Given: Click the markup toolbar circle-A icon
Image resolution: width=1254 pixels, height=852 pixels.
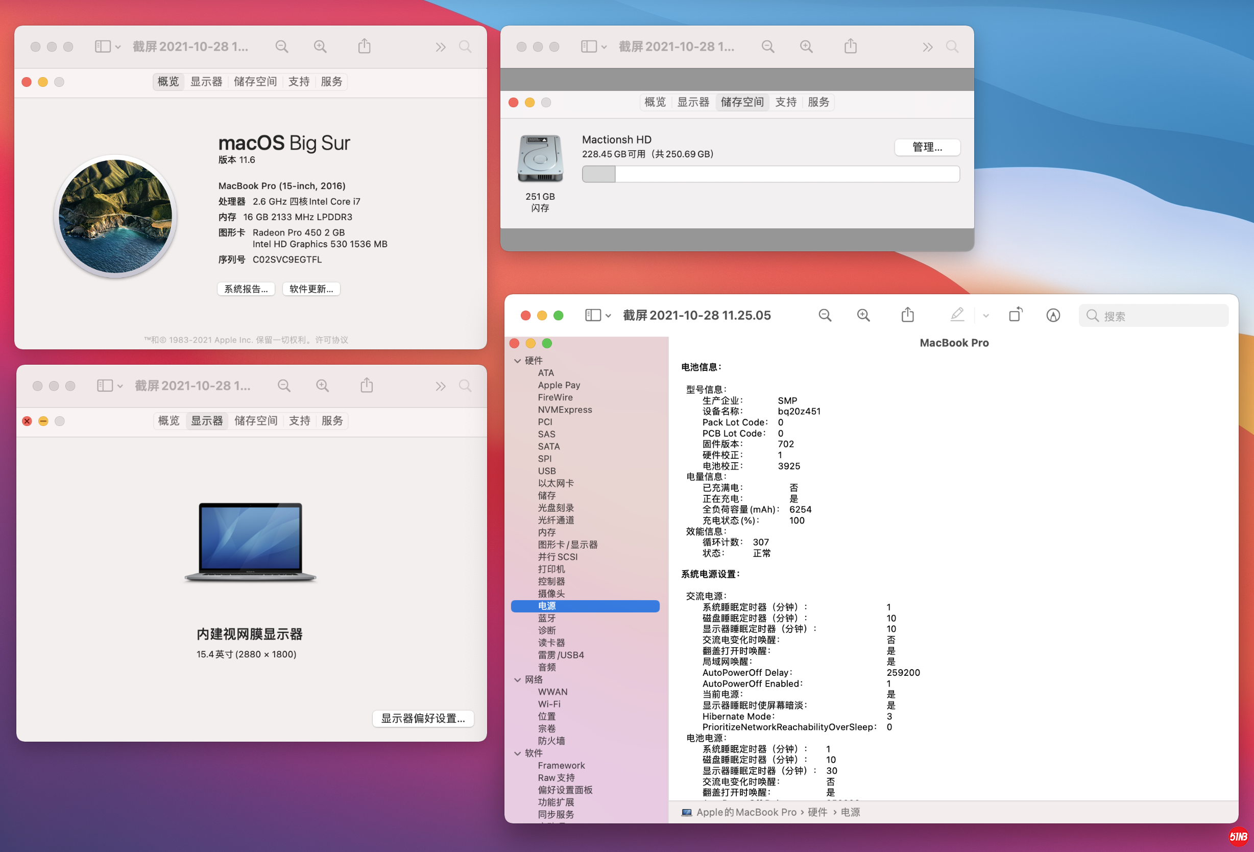Looking at the screenshot, I should [x=1053, y=315].
